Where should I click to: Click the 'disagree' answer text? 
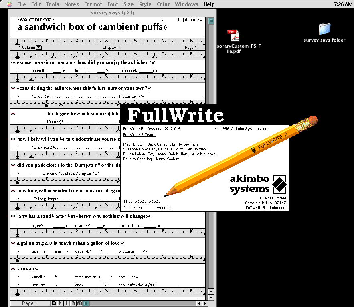tap(82, 226)
